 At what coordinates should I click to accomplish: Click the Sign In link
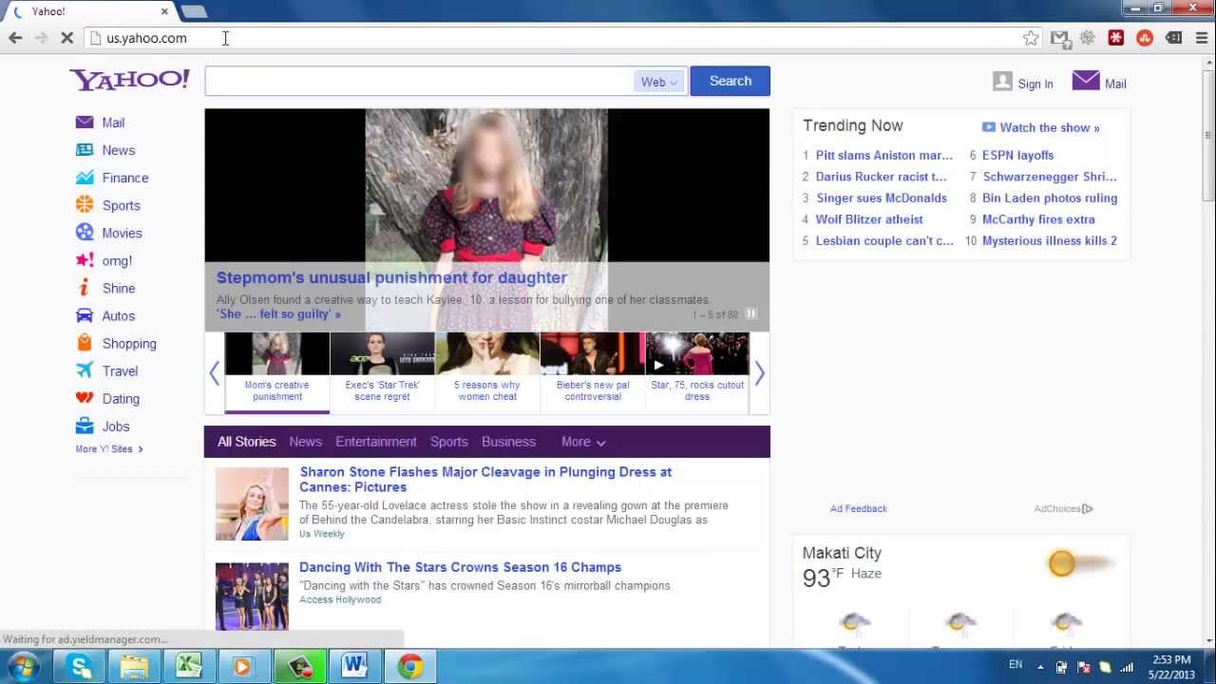pyautogui.click(x=1035, y=84)
